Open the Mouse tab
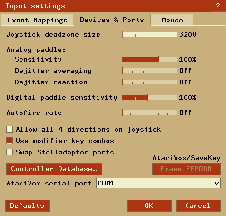 (x=172, y=20)
